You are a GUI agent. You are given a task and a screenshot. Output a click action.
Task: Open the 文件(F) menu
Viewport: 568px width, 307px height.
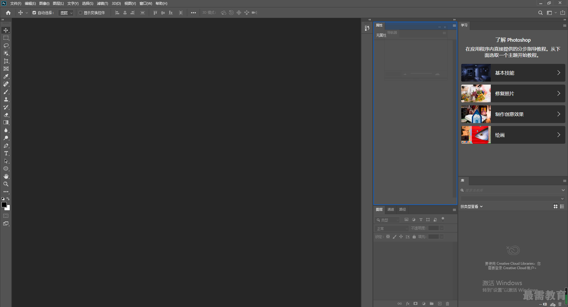tap(16, 4)
